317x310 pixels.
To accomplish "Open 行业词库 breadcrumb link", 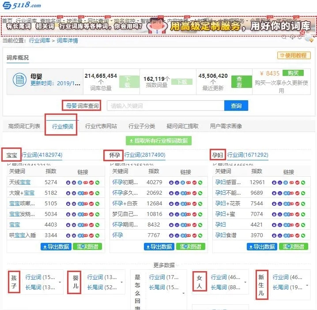I will pos(39,41).
